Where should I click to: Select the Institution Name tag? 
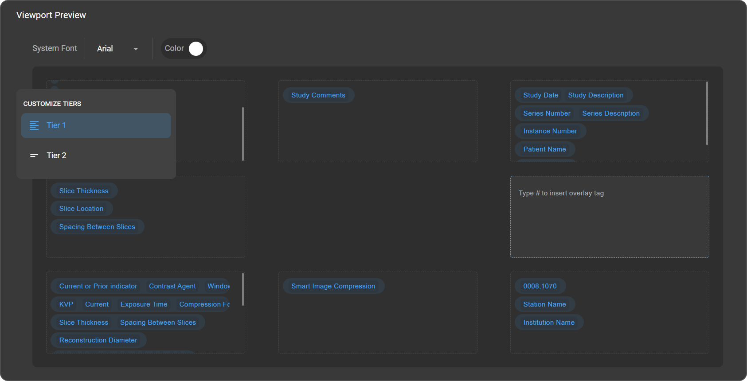point(548,323)
